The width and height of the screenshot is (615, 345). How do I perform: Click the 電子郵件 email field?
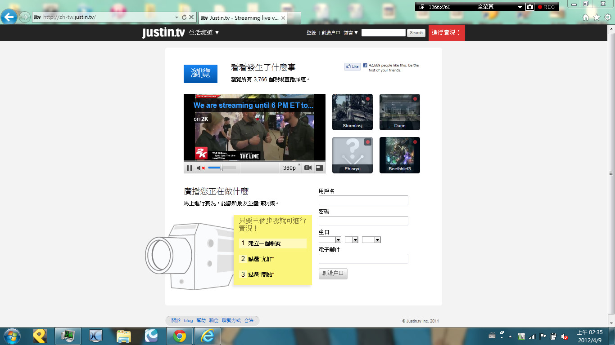[x=363, y=259]
